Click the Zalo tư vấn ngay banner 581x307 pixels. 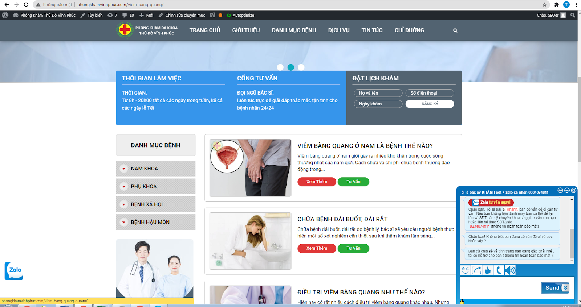click(x=491, y=202)
